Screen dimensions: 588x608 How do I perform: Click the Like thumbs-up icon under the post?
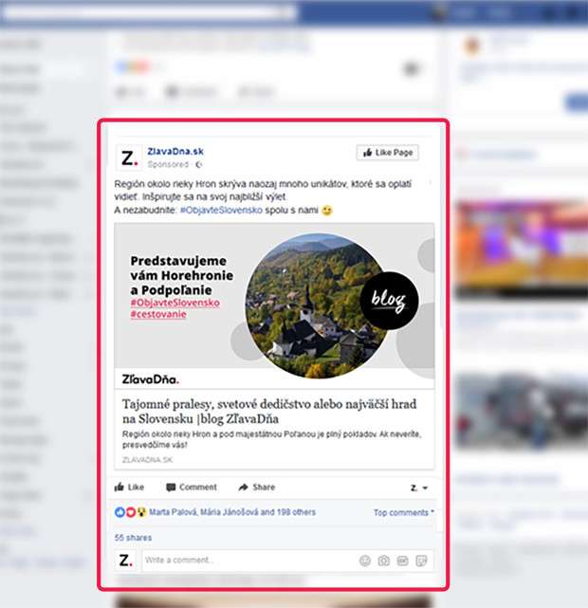click(119, 487)
